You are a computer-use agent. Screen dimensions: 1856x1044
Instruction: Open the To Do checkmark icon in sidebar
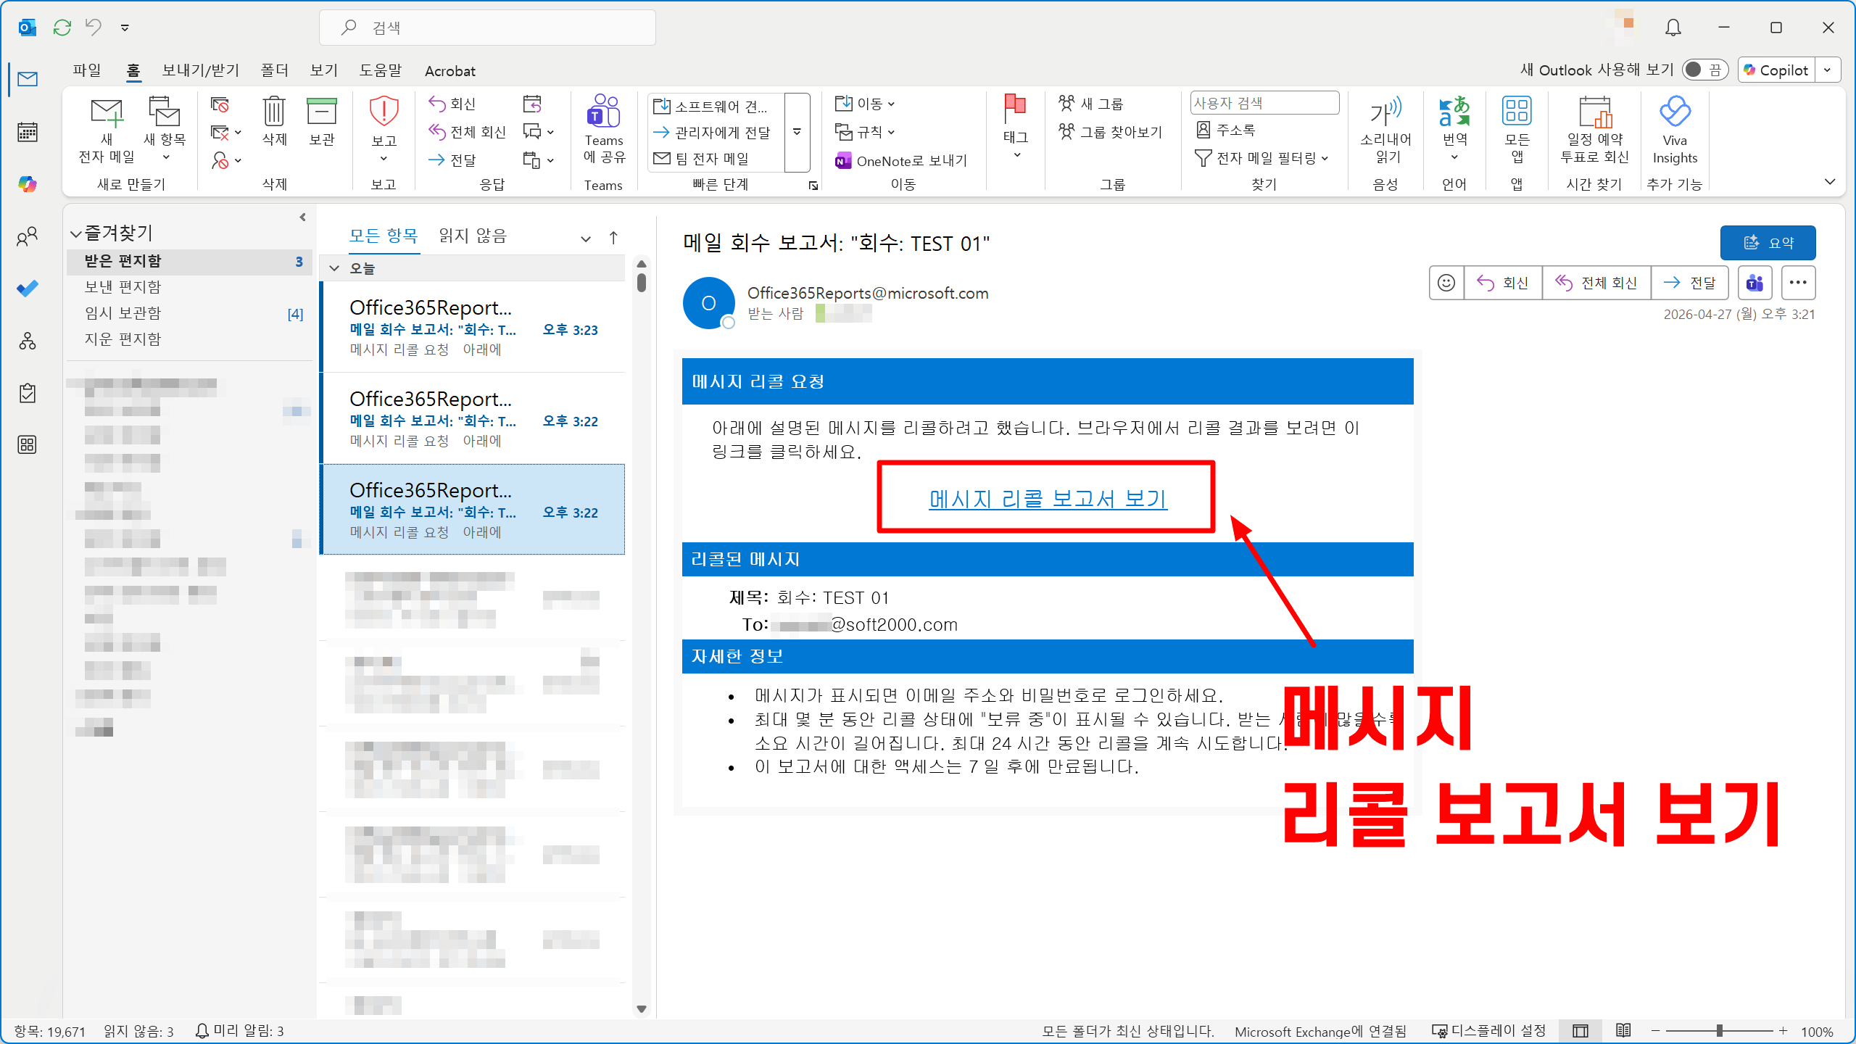(28, 289)
